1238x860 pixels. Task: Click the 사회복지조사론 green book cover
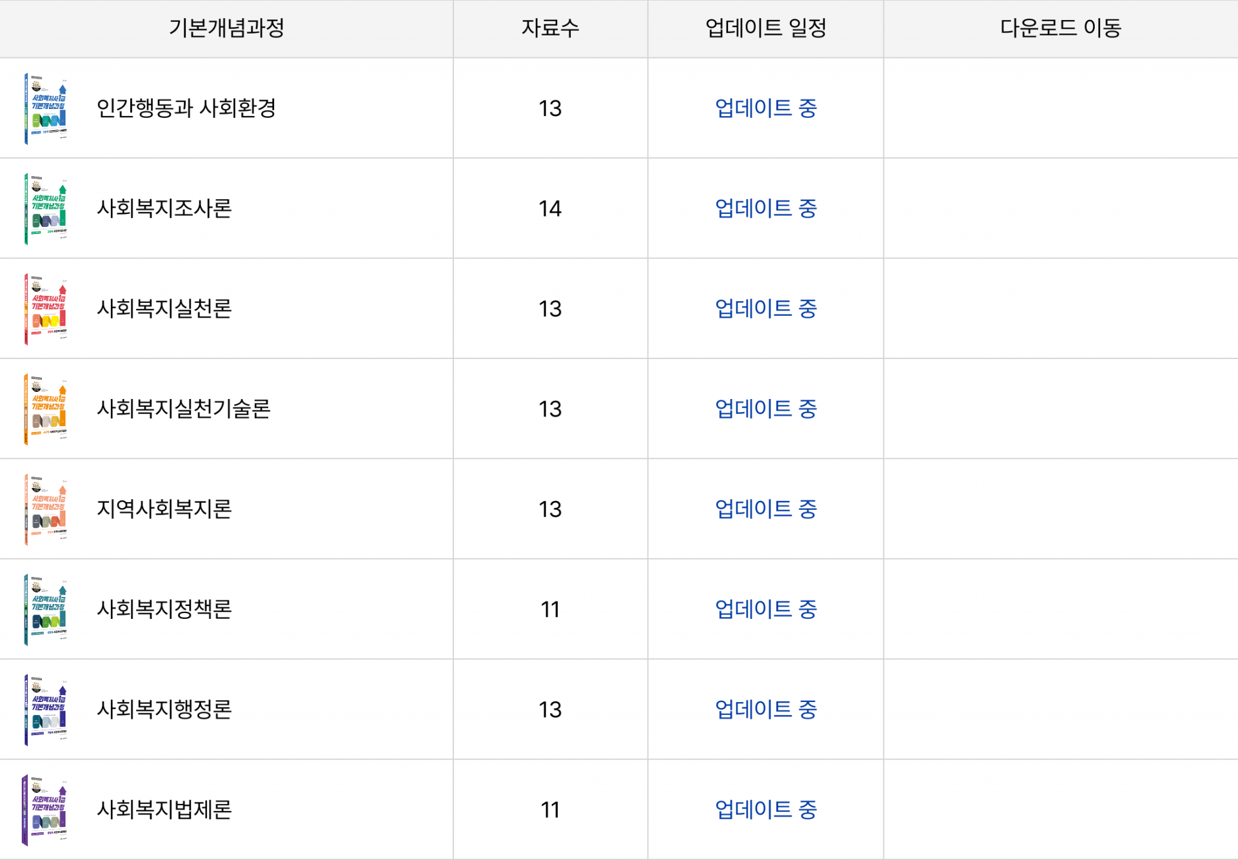pos(46,209)
